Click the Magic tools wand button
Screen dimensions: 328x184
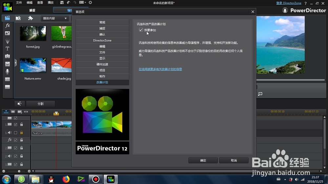pos(19,103)
